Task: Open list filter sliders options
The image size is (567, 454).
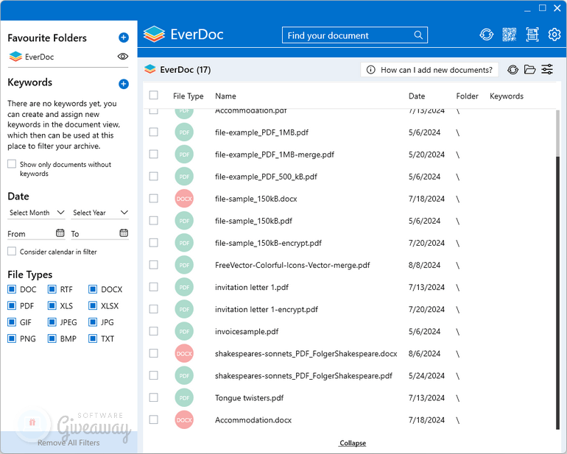Action: pyautogui.click(x=547, y=69)
